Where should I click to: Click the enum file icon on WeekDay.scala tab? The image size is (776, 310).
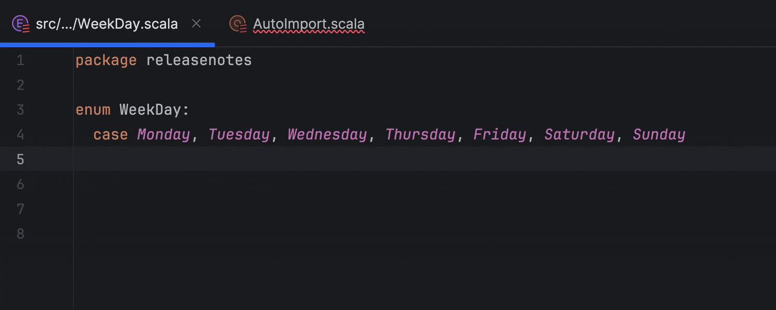click(21, 24)
